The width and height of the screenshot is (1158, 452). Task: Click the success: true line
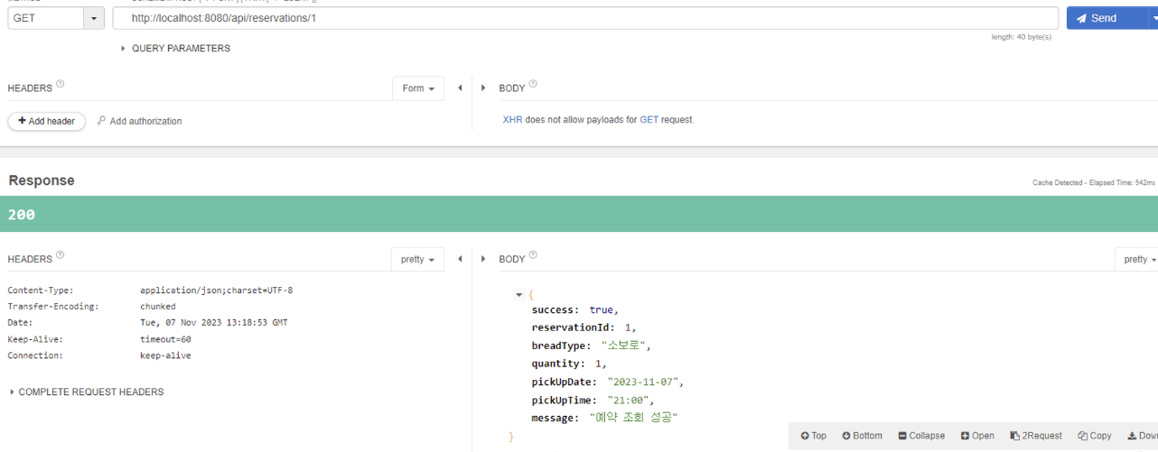point(574,309)
